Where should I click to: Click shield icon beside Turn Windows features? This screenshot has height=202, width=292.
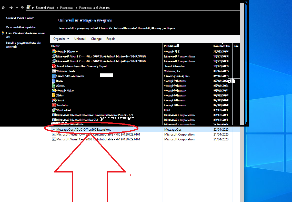point(3,33)
